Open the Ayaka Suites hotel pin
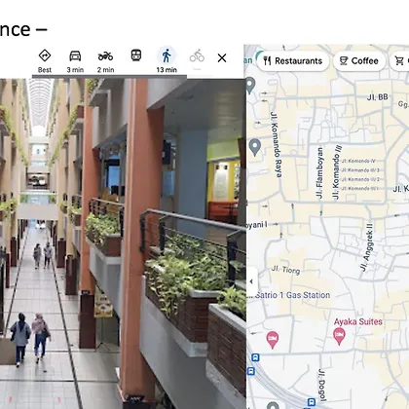 coord(339,336)
